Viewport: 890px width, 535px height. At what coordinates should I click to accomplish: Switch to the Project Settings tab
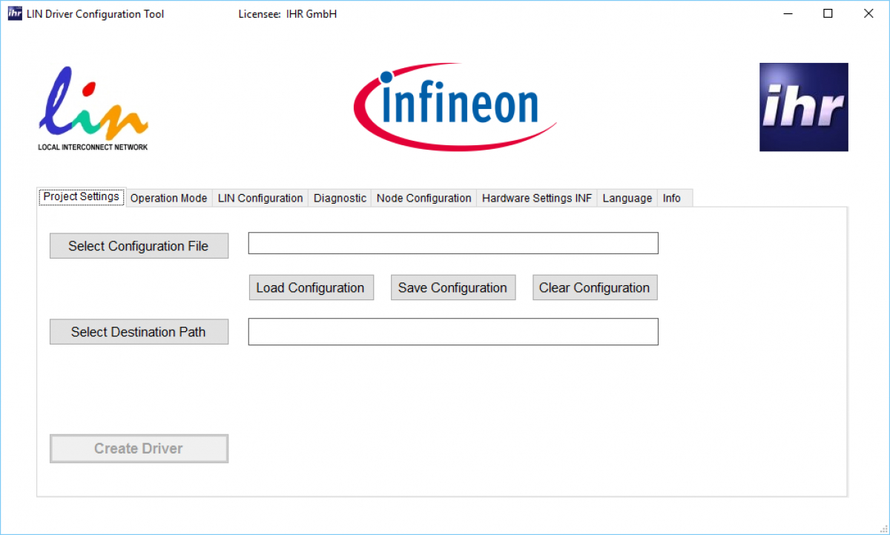(82, 197)
